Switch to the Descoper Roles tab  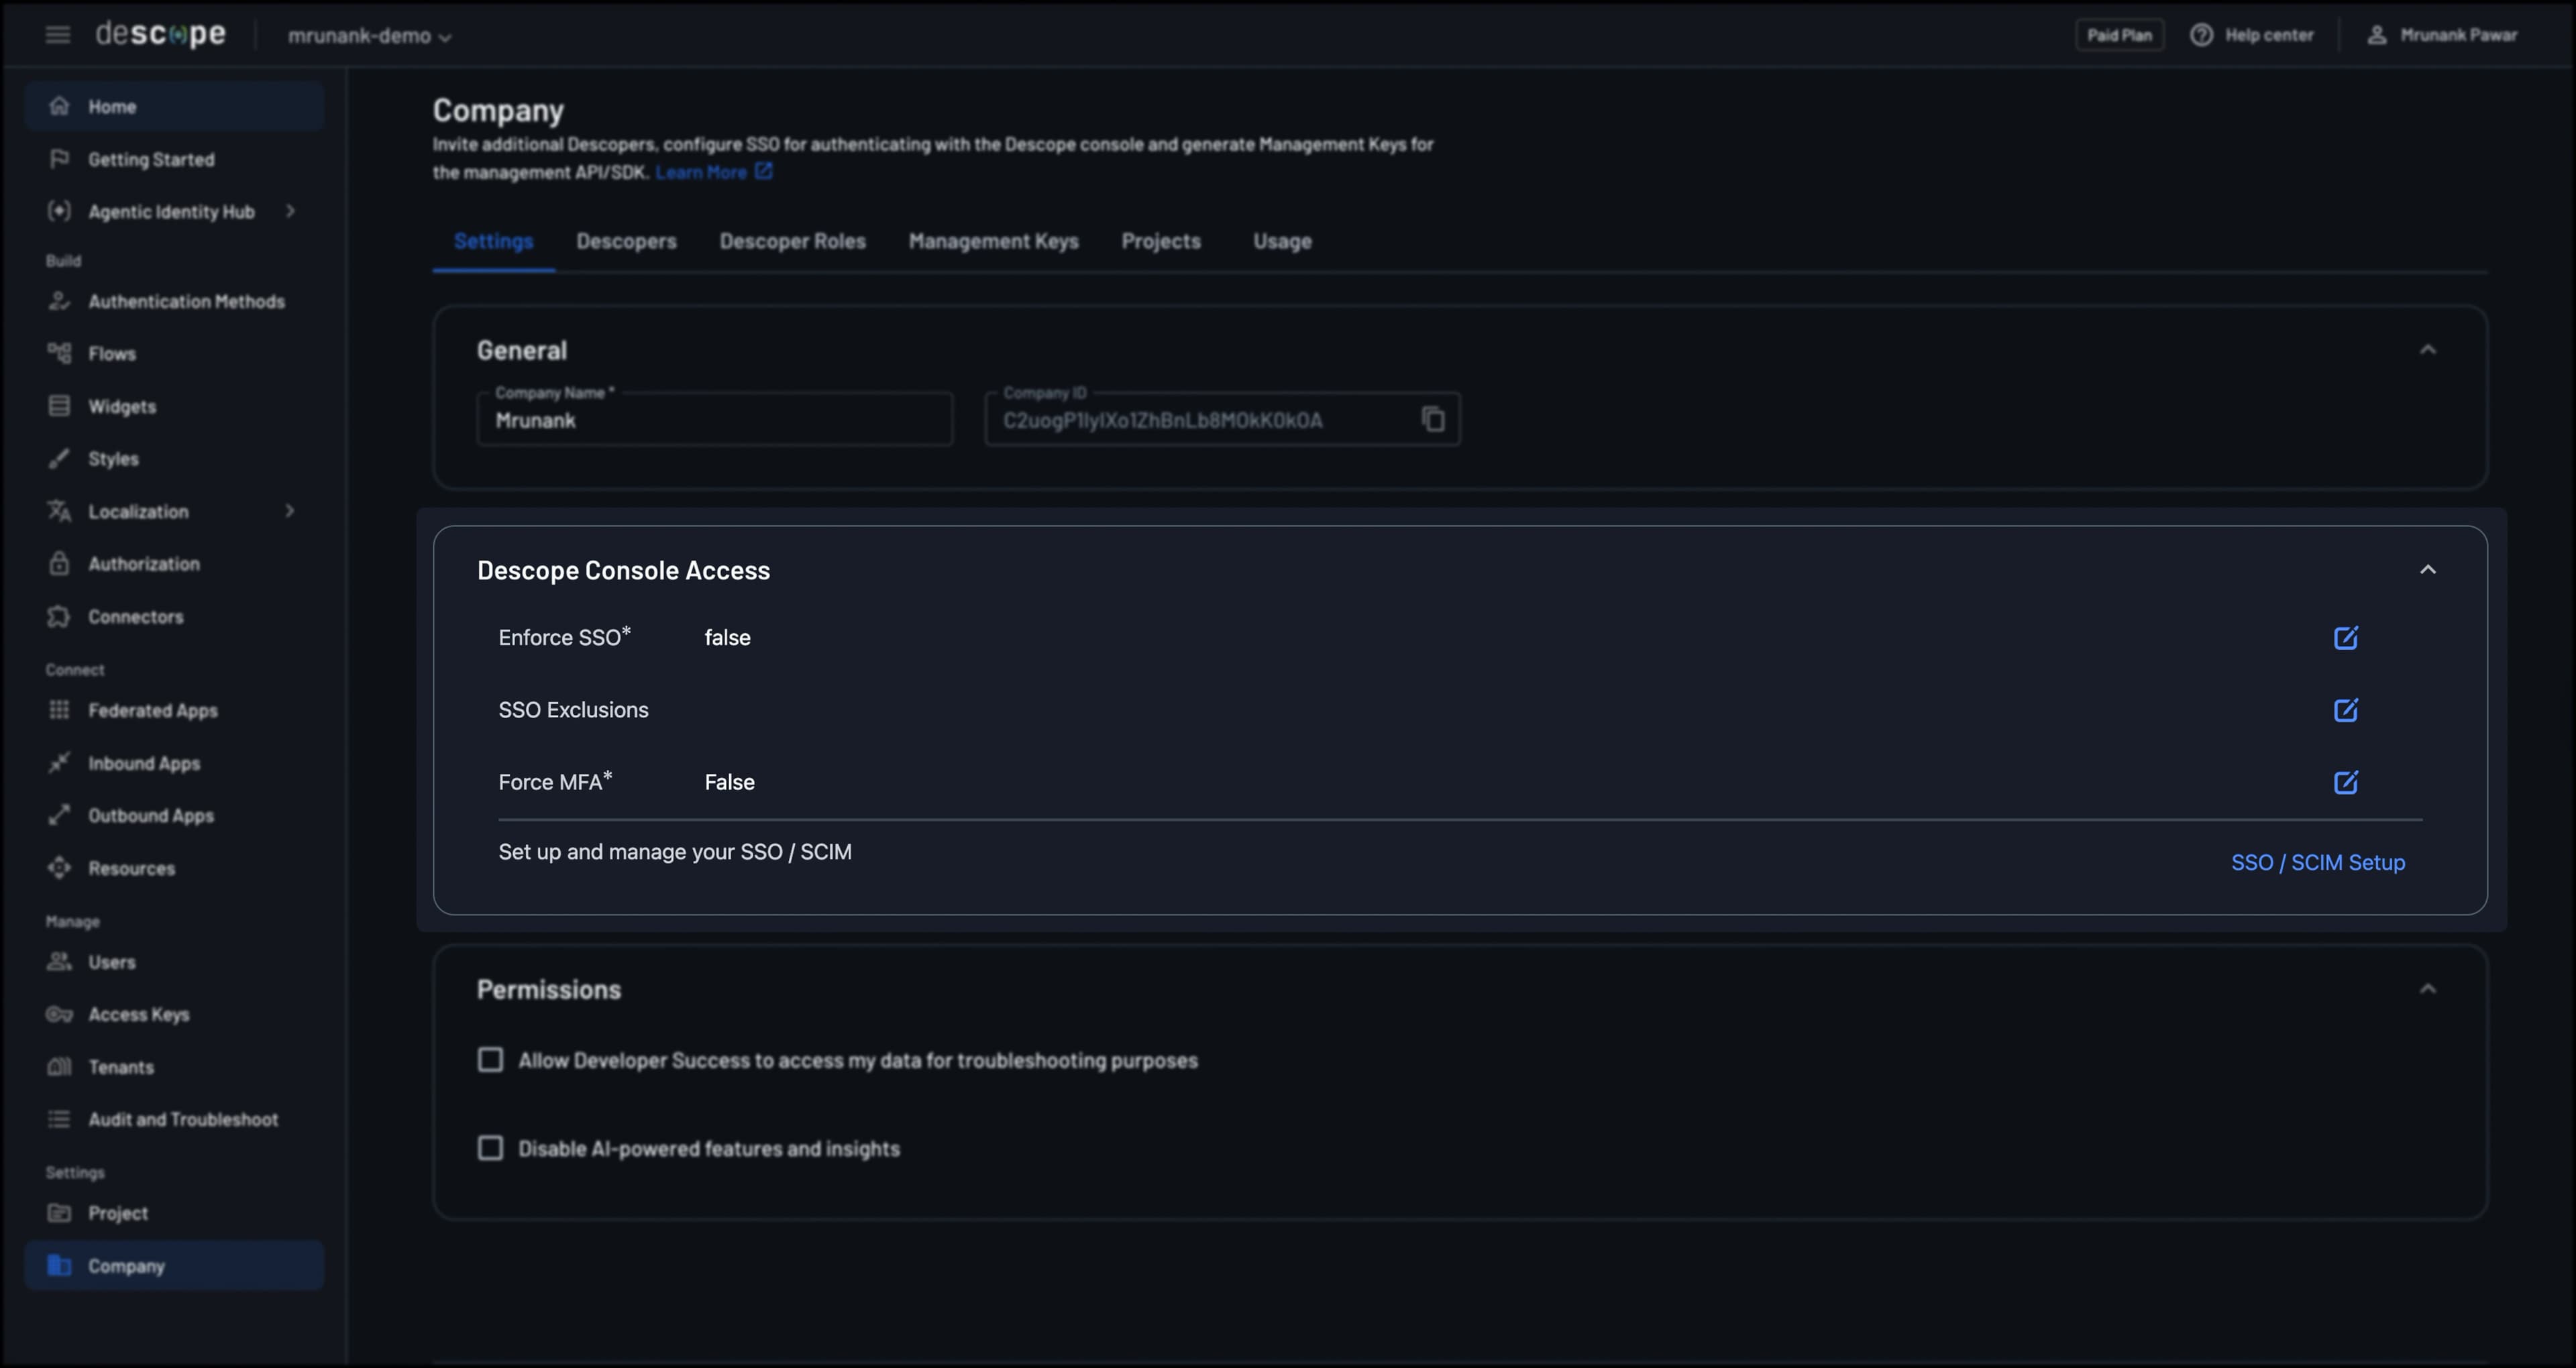(x=792, y=241)
